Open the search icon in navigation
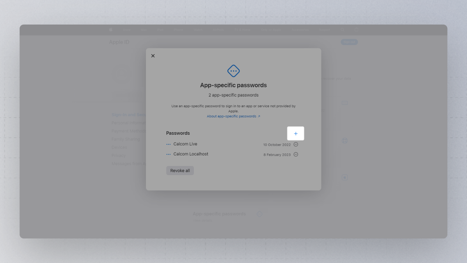 342,30
